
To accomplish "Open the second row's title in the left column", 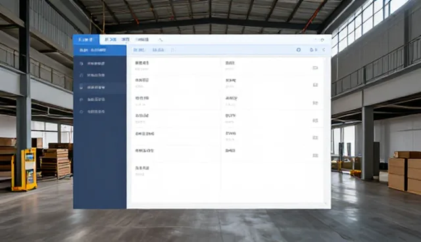I will point(142,80).
